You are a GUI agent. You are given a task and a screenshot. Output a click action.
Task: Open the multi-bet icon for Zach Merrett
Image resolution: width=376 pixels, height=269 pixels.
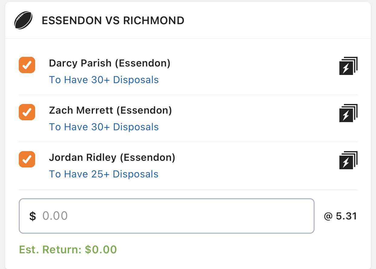[x=348, y=113]
